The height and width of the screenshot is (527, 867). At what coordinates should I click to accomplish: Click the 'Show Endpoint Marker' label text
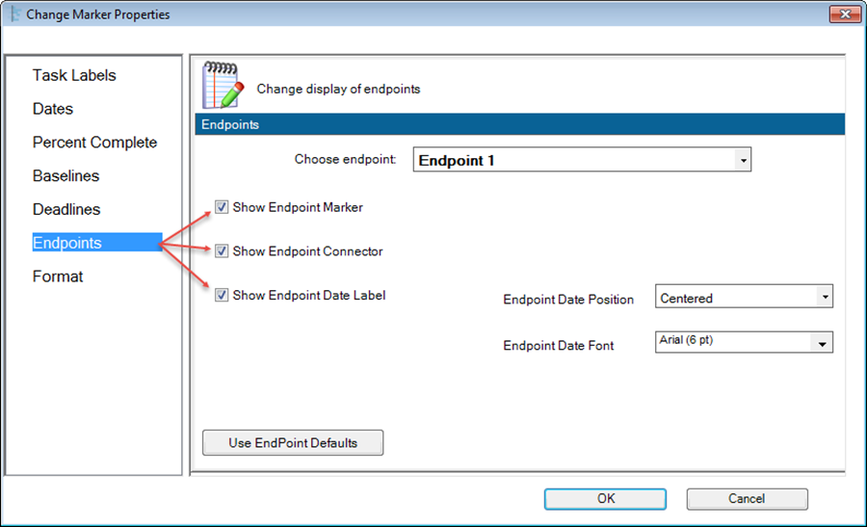point(298,207)
